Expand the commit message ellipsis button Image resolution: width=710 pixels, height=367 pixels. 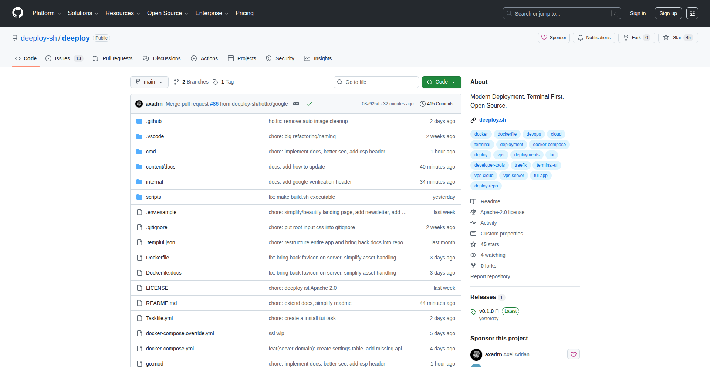pos(296,104)
